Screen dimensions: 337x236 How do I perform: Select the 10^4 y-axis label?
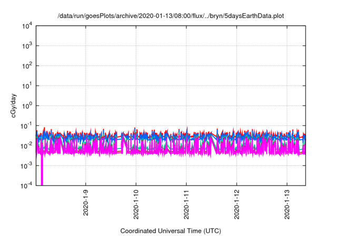(x=27, y=26)
